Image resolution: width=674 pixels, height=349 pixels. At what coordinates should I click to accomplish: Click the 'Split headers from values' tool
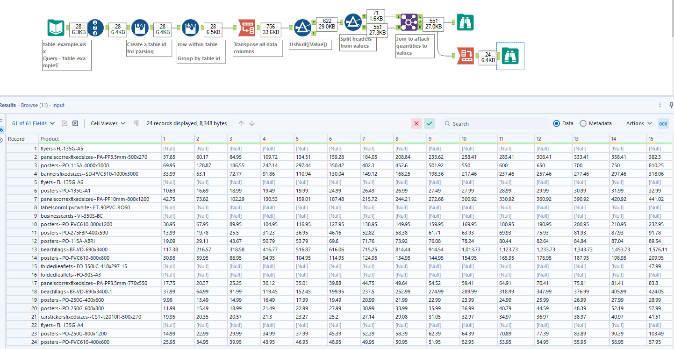pos(353,21)
